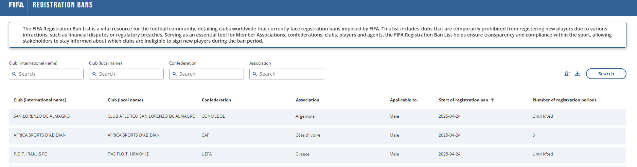
Task: Sort by Confederation column header
Action: [216, 100]
